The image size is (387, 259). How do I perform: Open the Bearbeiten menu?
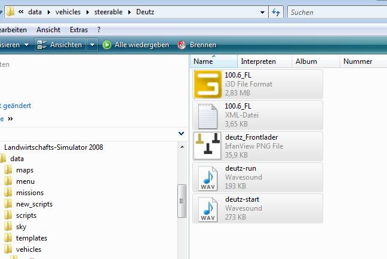point(13,30)
